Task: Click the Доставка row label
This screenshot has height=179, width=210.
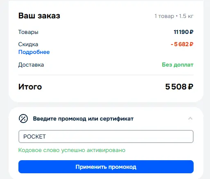Action: (x=31, y=65)
